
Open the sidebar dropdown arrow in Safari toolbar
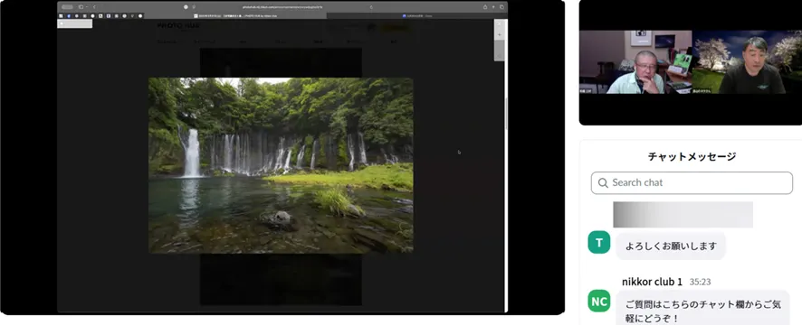click(86, 7)
